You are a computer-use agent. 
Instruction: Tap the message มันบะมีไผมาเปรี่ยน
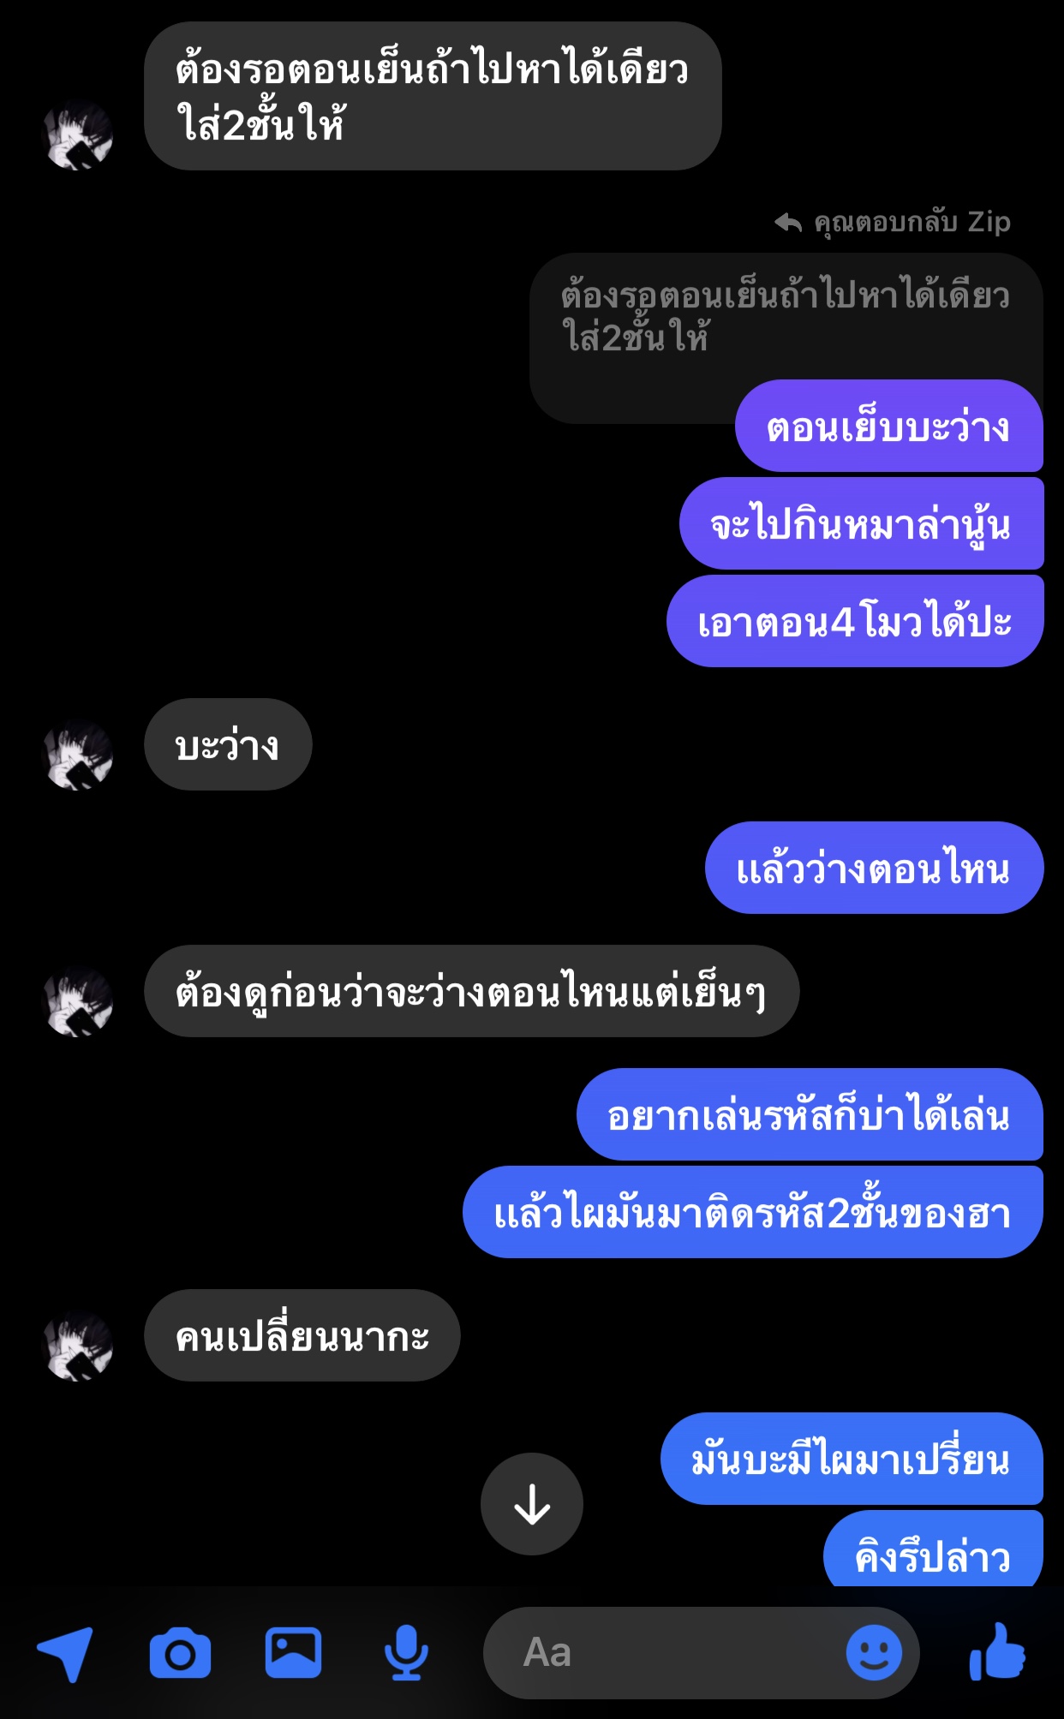coord(852,1459)
